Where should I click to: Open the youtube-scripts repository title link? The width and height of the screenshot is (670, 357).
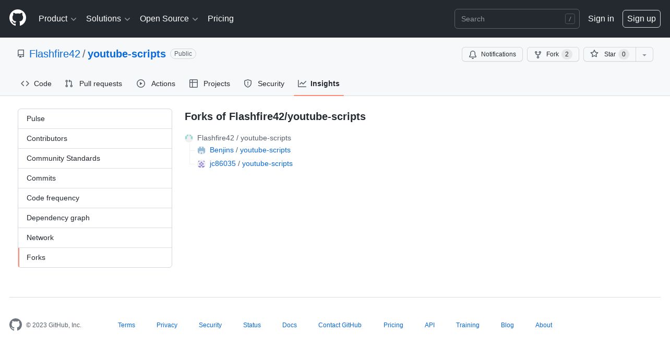click(127, 54)
